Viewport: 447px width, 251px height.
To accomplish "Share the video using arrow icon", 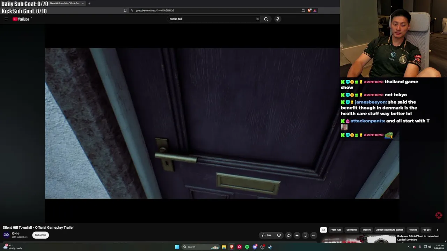I will (288, 235).
